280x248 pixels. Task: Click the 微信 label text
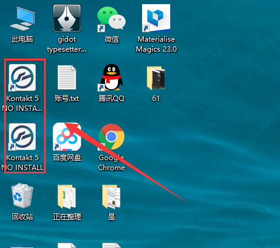pos(112,39)
